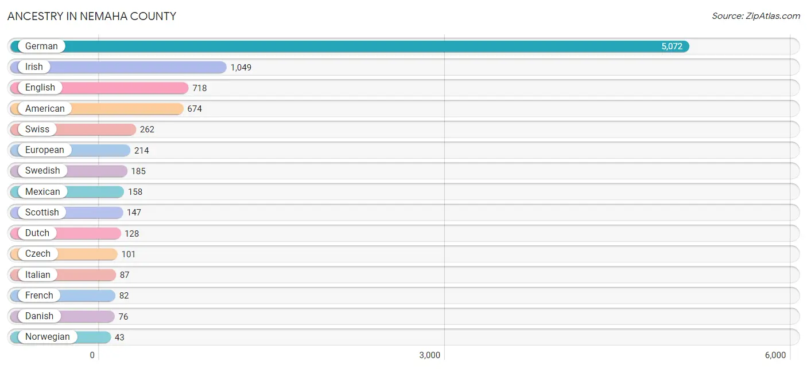The height and width of the screenshot is (369, 807).
Task: Click the Scottish ancestry label
Action: tap(42, 212)
